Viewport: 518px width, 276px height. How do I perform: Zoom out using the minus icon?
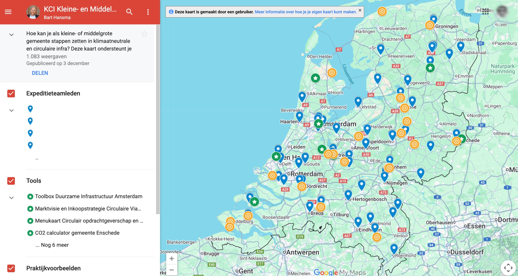[x=172, y=270]
